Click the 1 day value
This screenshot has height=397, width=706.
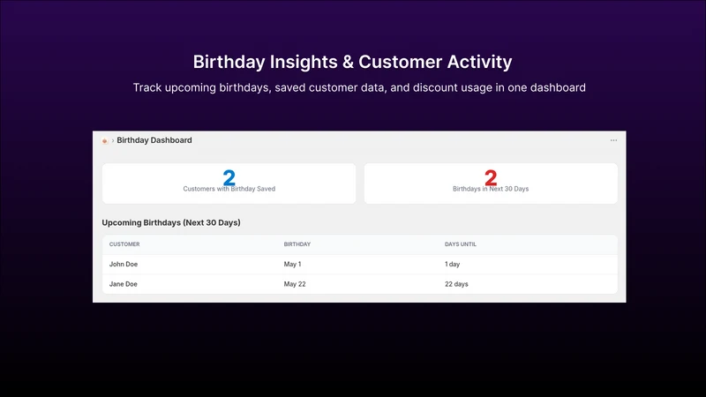pyautogui.click(x=453, y=264)
